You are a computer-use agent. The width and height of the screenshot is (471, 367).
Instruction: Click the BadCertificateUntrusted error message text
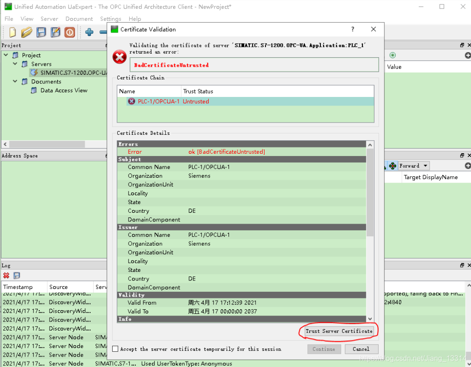pos(171,65)
